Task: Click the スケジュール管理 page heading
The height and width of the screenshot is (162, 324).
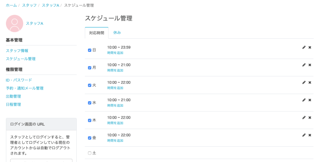Action: click(x=108, y=19)
